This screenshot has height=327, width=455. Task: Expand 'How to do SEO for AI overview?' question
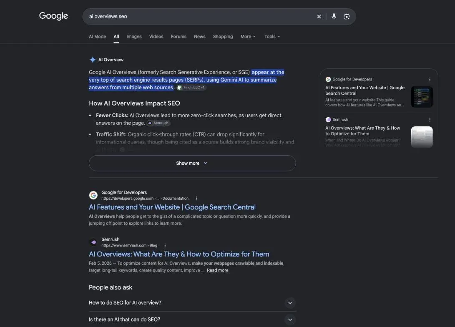coord(192,303)
